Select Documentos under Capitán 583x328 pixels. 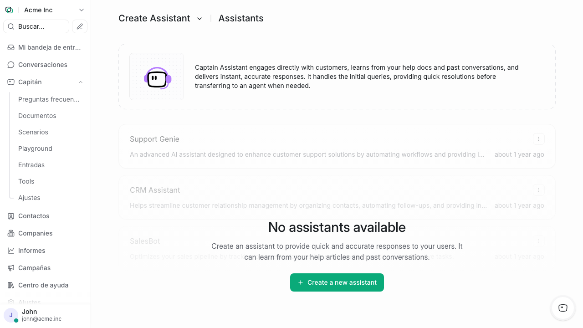[x=37, y=116]
